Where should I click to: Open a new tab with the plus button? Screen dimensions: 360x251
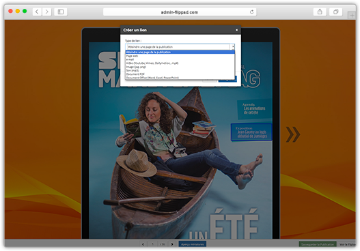(352, 16)
